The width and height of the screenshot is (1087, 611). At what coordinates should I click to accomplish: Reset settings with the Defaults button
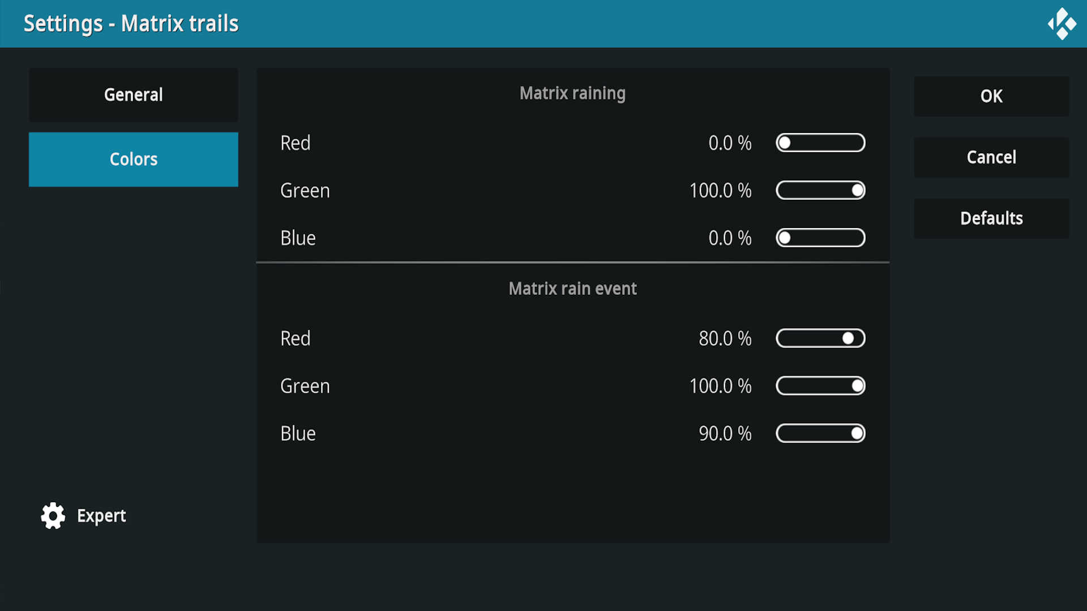coord(991,218)
